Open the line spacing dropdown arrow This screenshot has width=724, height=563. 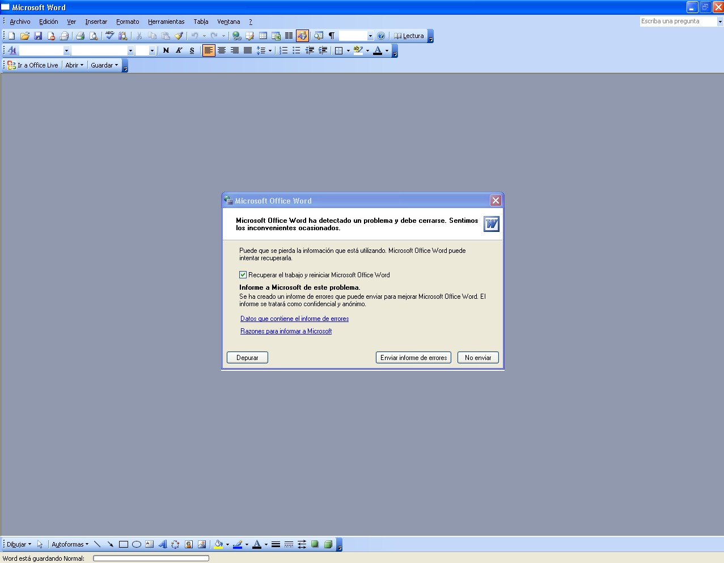270,50
